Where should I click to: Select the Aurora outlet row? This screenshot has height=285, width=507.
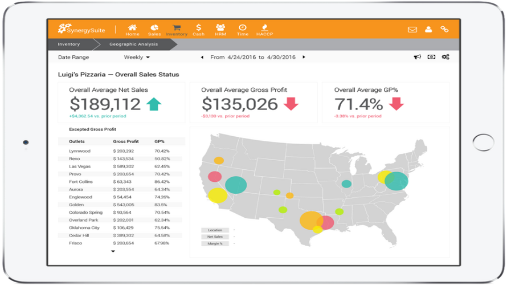(x=120, y=190)
